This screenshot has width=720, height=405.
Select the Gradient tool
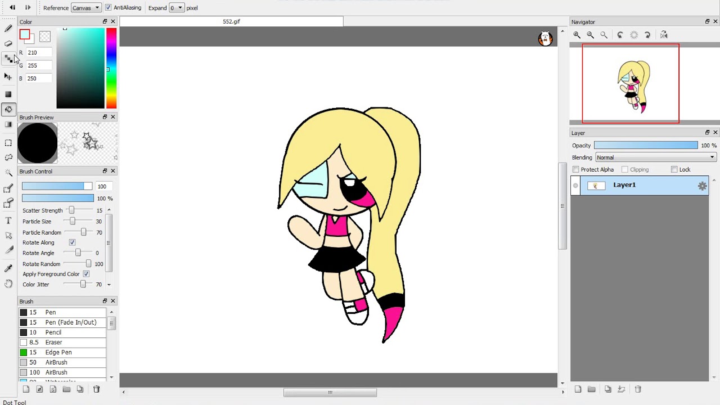[x=8, y=124]
